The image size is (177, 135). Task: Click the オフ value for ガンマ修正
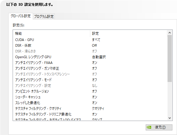tap(95, 69)
